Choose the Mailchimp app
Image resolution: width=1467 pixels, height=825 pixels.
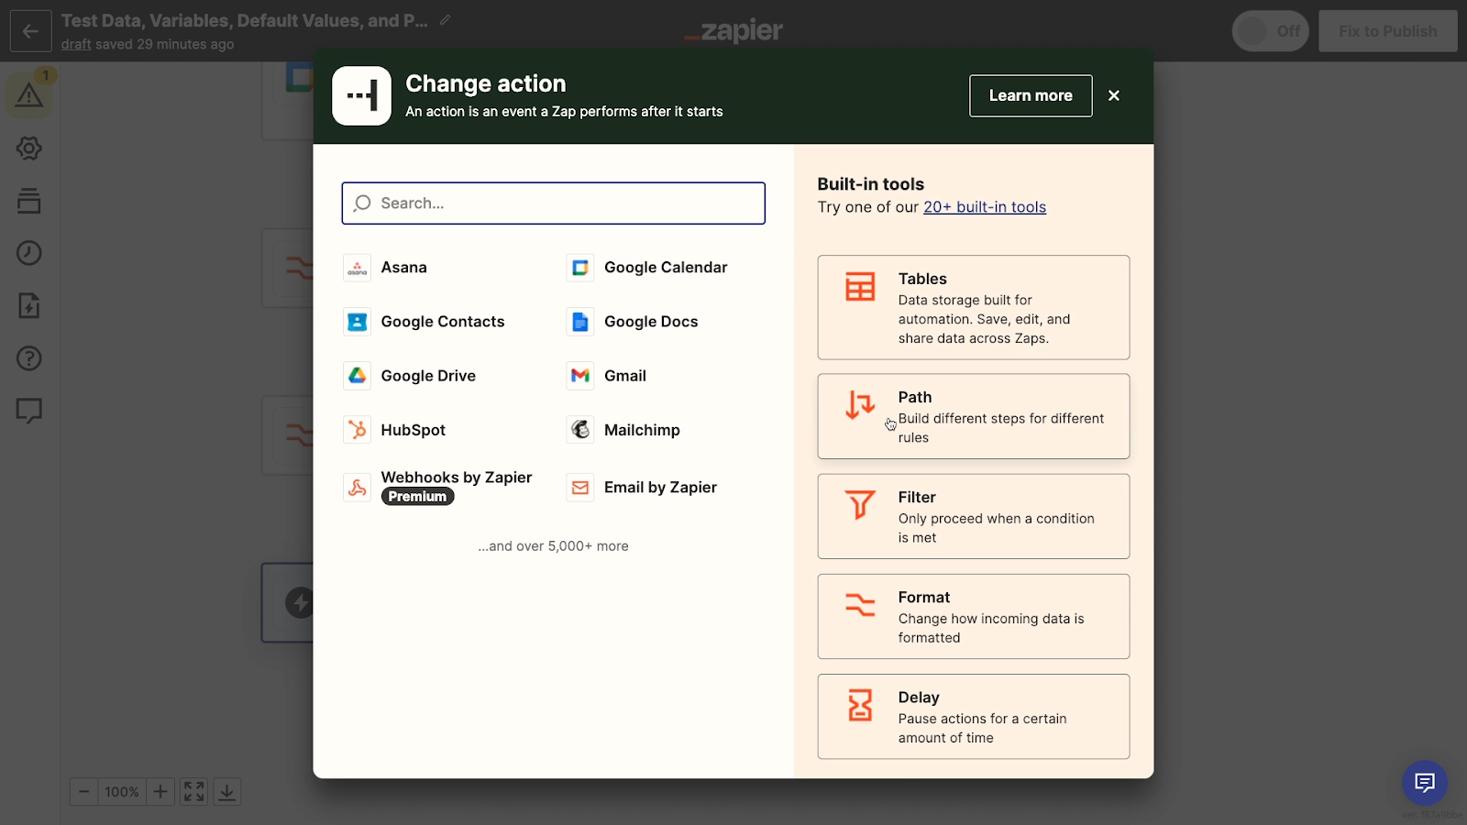click(623, 430)
